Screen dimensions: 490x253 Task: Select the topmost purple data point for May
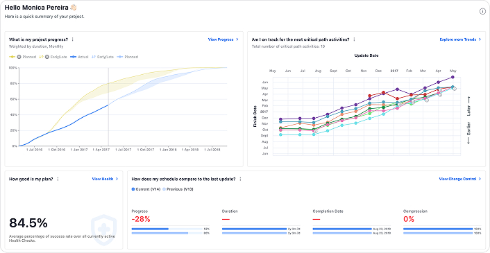tap(453, 77)
